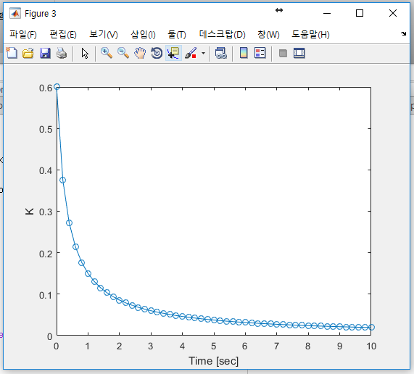Print the figure using printer icon
Screen dimensions: 414x374
tap(62, 53)
